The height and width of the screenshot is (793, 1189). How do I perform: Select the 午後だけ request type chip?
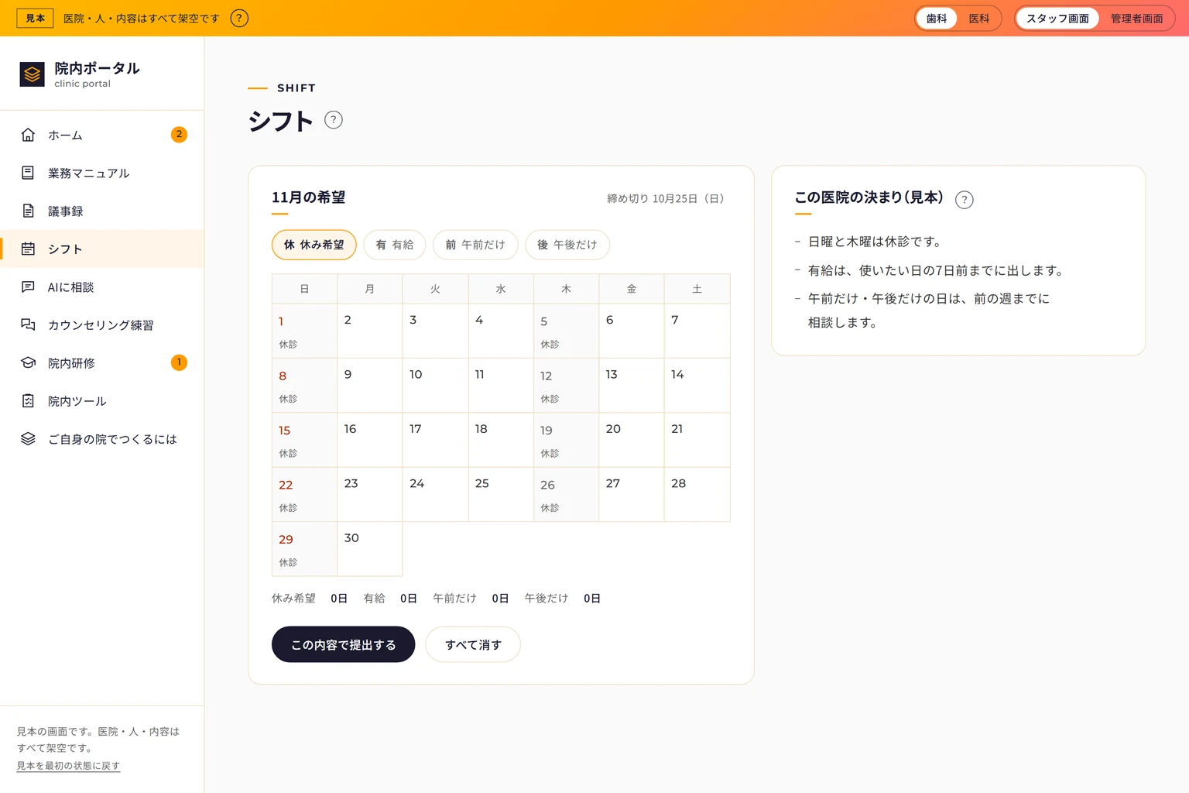567,245
